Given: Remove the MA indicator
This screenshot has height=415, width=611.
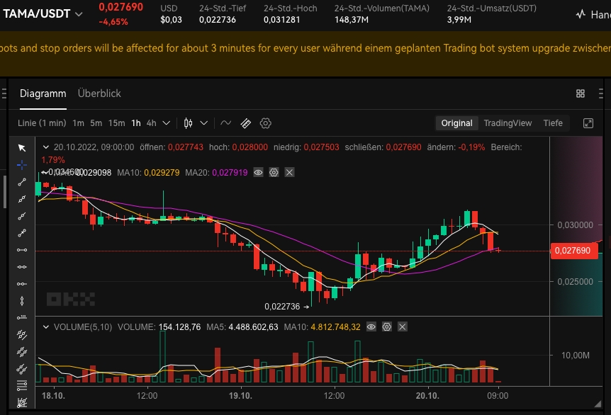Looking at the screenshot, I should tap(289, 173).
